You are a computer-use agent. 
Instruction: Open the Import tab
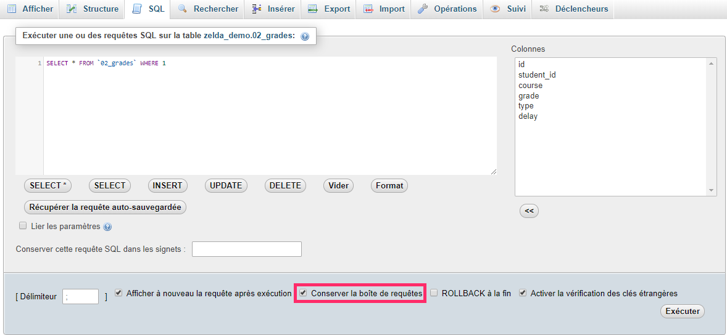[383, 9]
